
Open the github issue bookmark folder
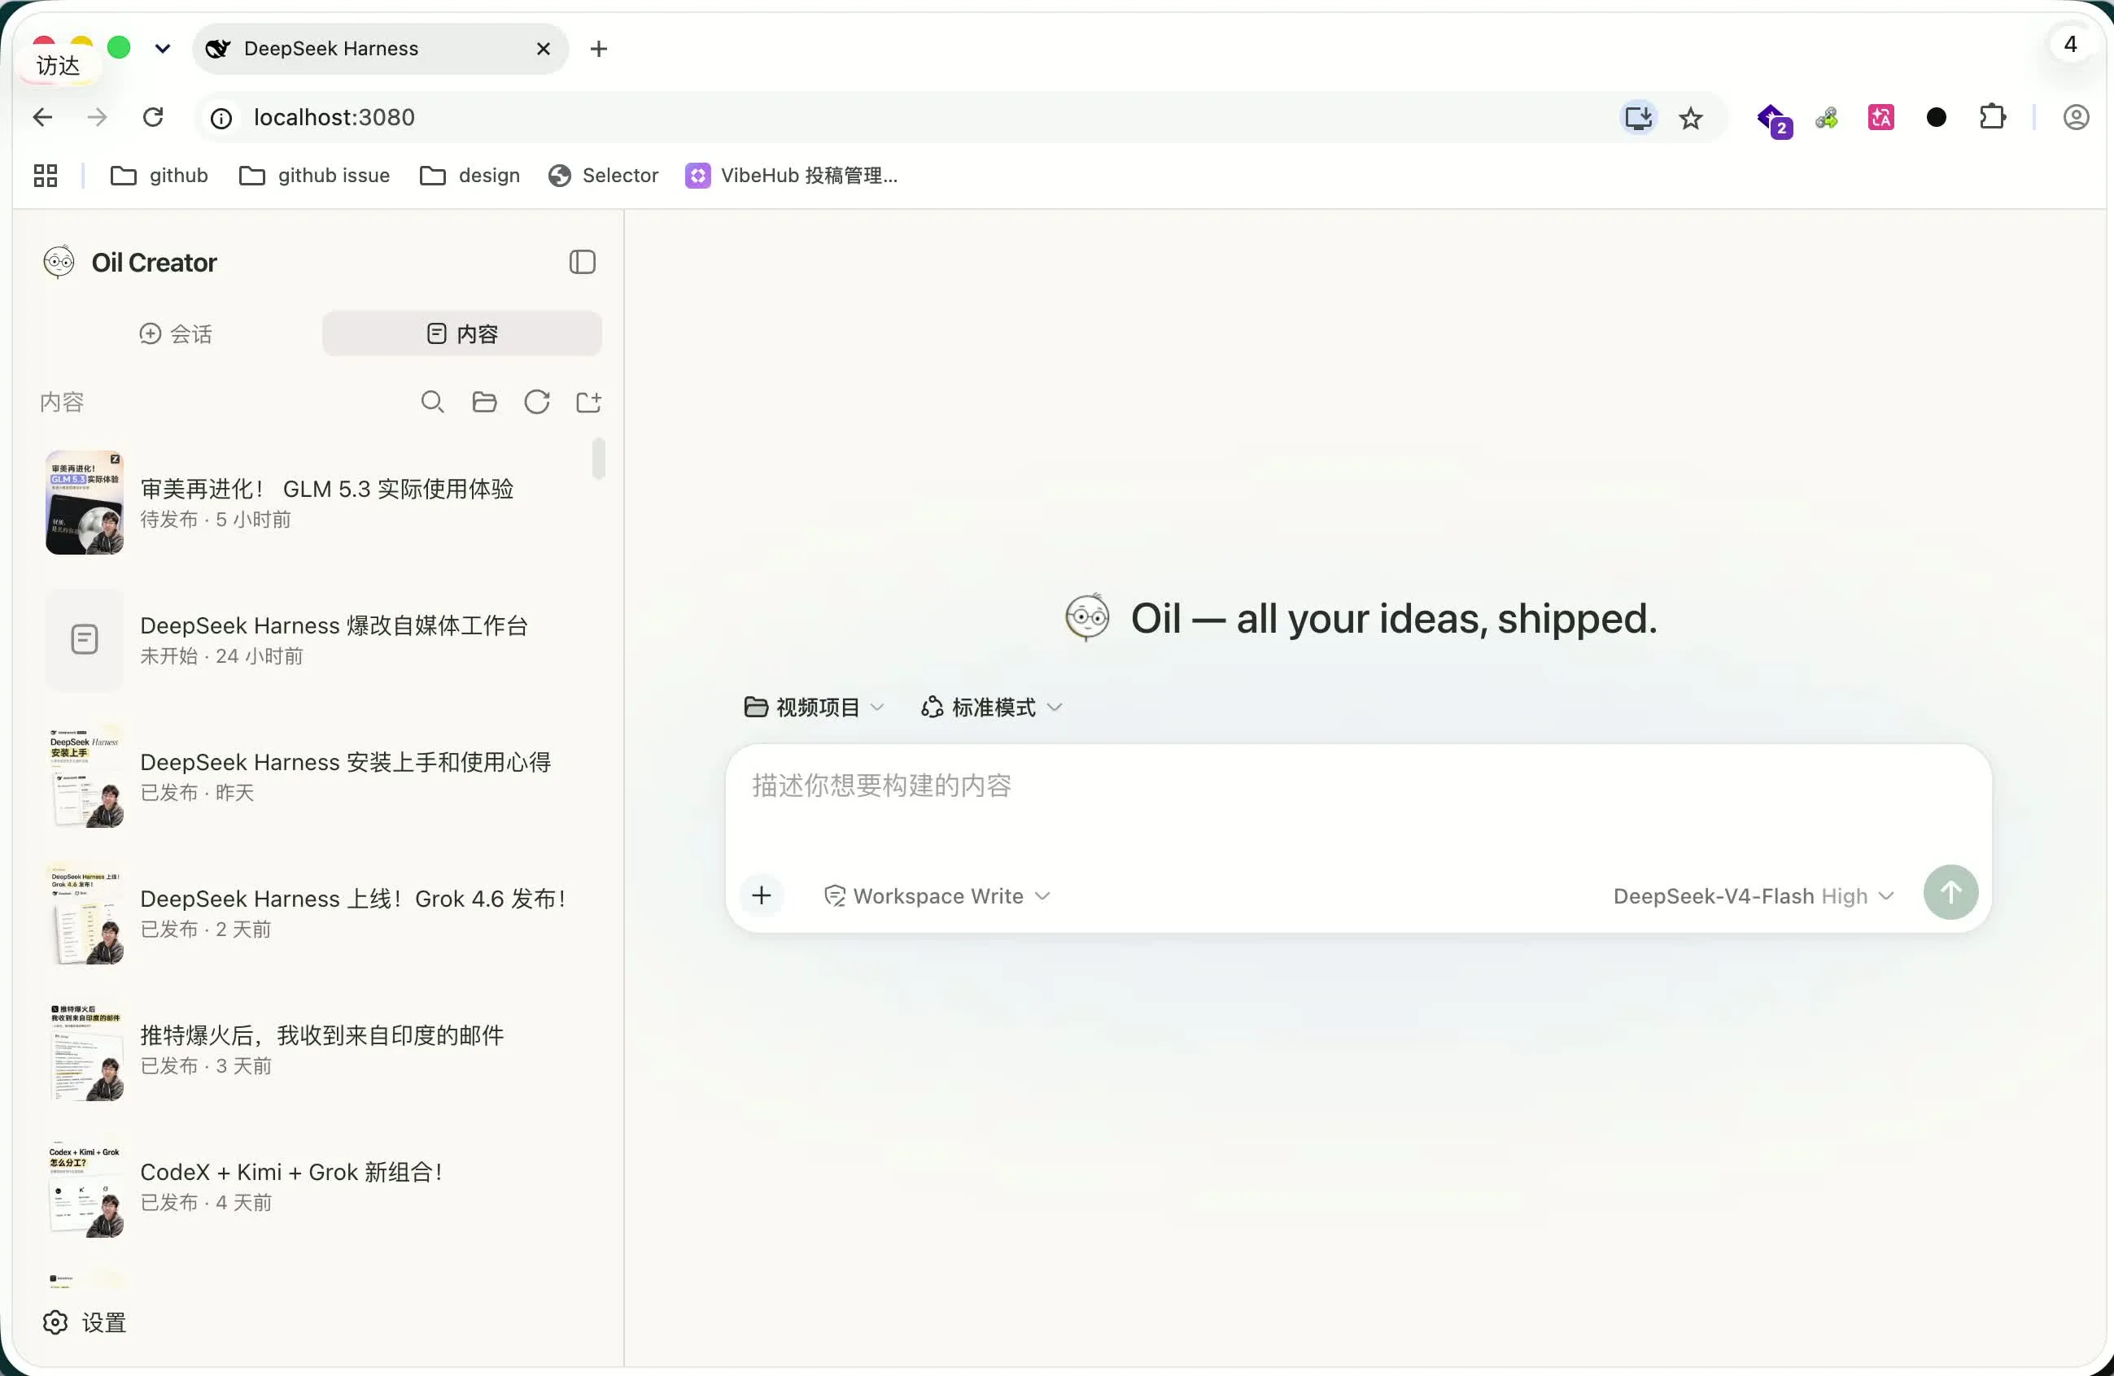(314, 176)
